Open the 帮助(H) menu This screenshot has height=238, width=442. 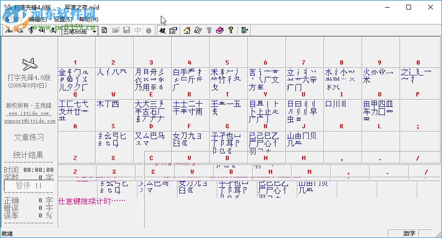click(88, 19)
